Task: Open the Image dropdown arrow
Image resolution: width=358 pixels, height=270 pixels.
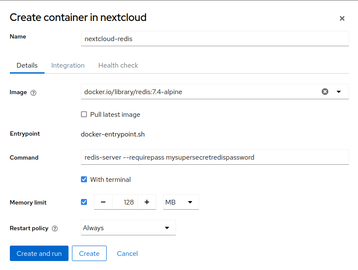Action: [x=339, y=92]
